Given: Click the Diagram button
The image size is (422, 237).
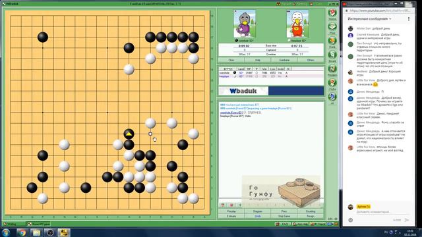Looking at the screenshot, I should pos(258,211).
